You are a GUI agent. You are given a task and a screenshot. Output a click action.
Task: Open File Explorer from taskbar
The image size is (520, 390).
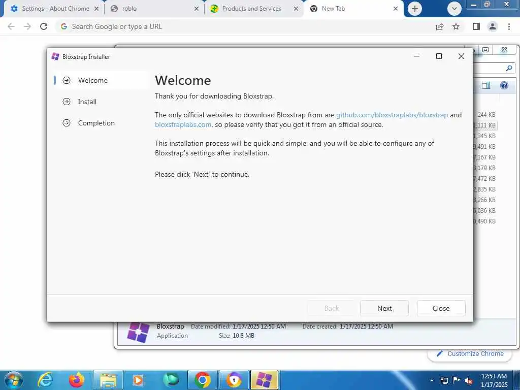coord(108,380)
